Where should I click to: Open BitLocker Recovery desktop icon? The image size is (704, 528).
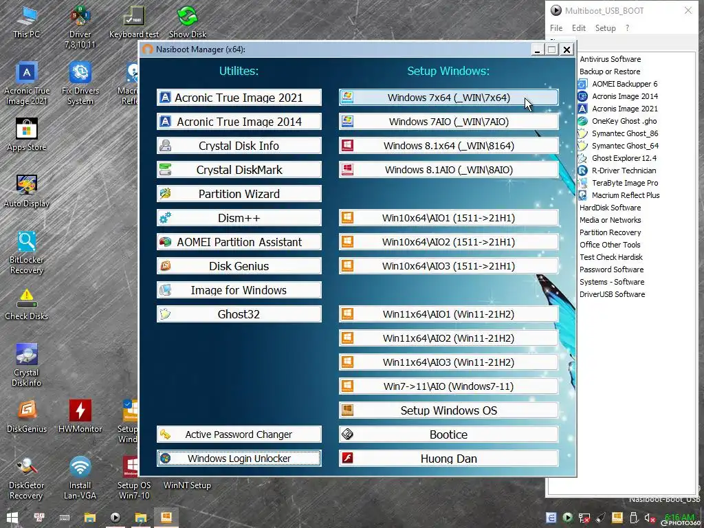click(27, 253)
